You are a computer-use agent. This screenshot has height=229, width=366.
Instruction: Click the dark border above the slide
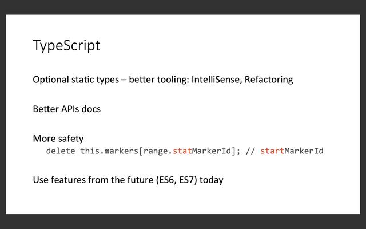pyautogui.click(x=183, y=7)
